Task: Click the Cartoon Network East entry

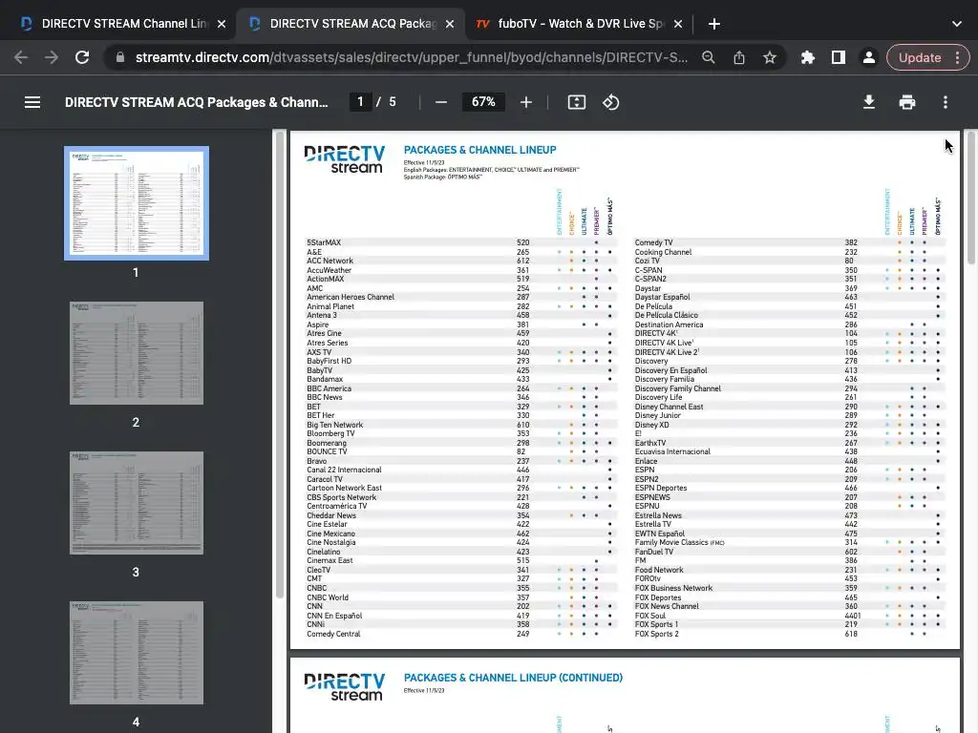Action: pyautogui.click(x=344, y=488)
